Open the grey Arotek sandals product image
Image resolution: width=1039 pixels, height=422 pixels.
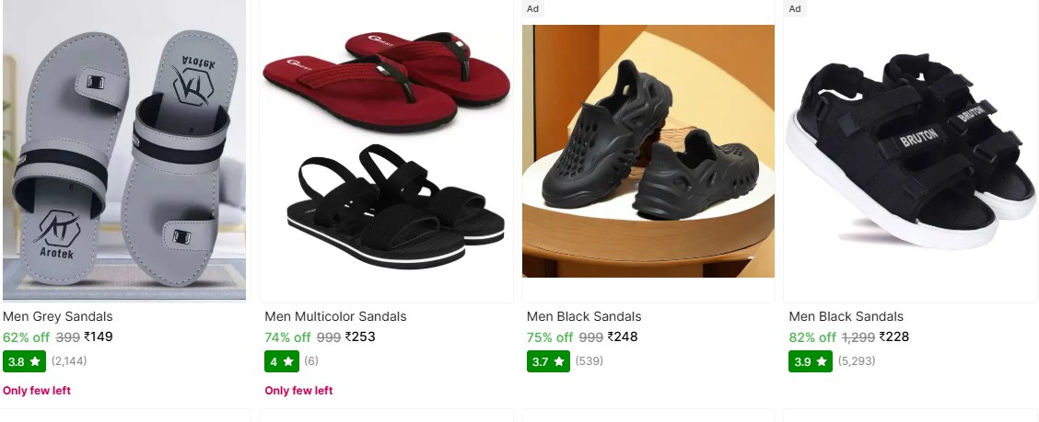[x=124, y=150]
